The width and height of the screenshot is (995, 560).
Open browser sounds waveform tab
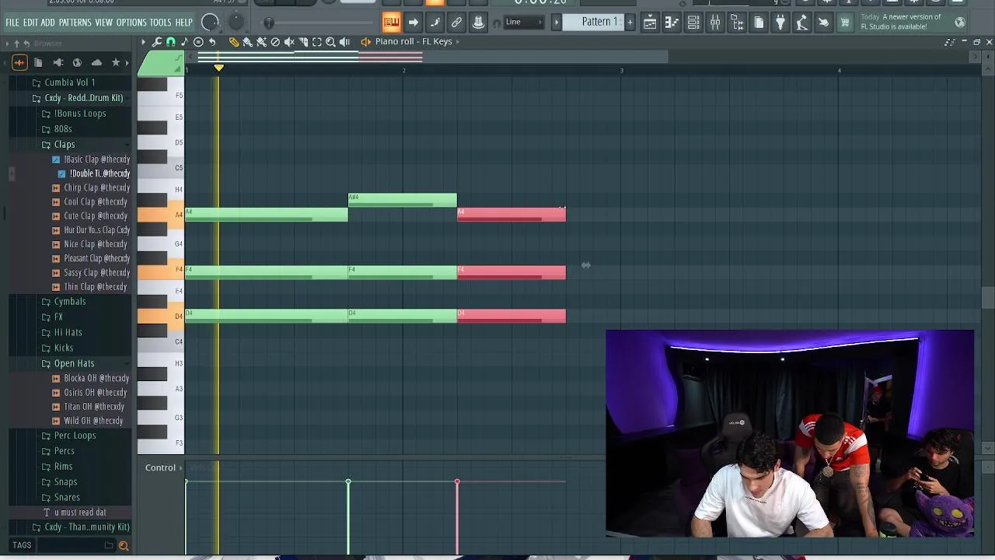point(19,62)
